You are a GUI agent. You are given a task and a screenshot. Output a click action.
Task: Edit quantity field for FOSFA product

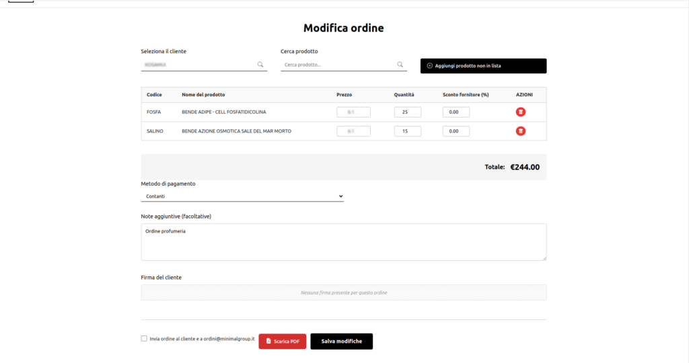pos(407,112)
